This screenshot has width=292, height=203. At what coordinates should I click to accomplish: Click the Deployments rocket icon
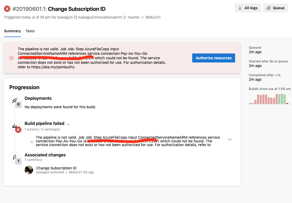[x=15, y=101]
